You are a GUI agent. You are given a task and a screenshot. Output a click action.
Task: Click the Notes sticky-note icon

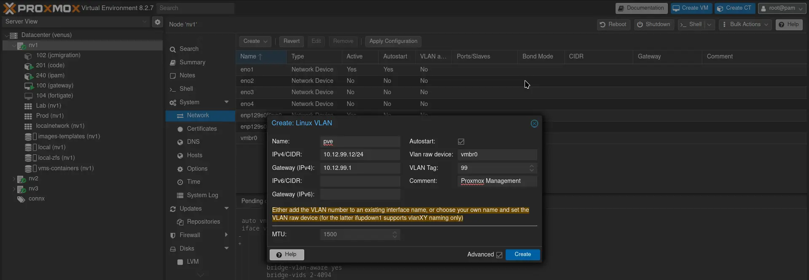(173, 76)
